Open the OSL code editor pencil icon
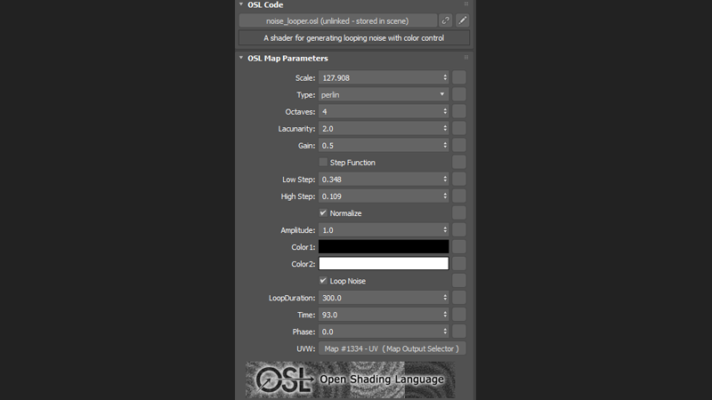The image size is (712, 400). coord(462,20)
